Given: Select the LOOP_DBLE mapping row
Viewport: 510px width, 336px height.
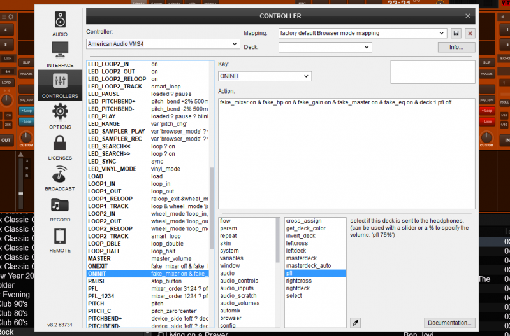Looking at the screenshot, I should click(x=148, y=244).
